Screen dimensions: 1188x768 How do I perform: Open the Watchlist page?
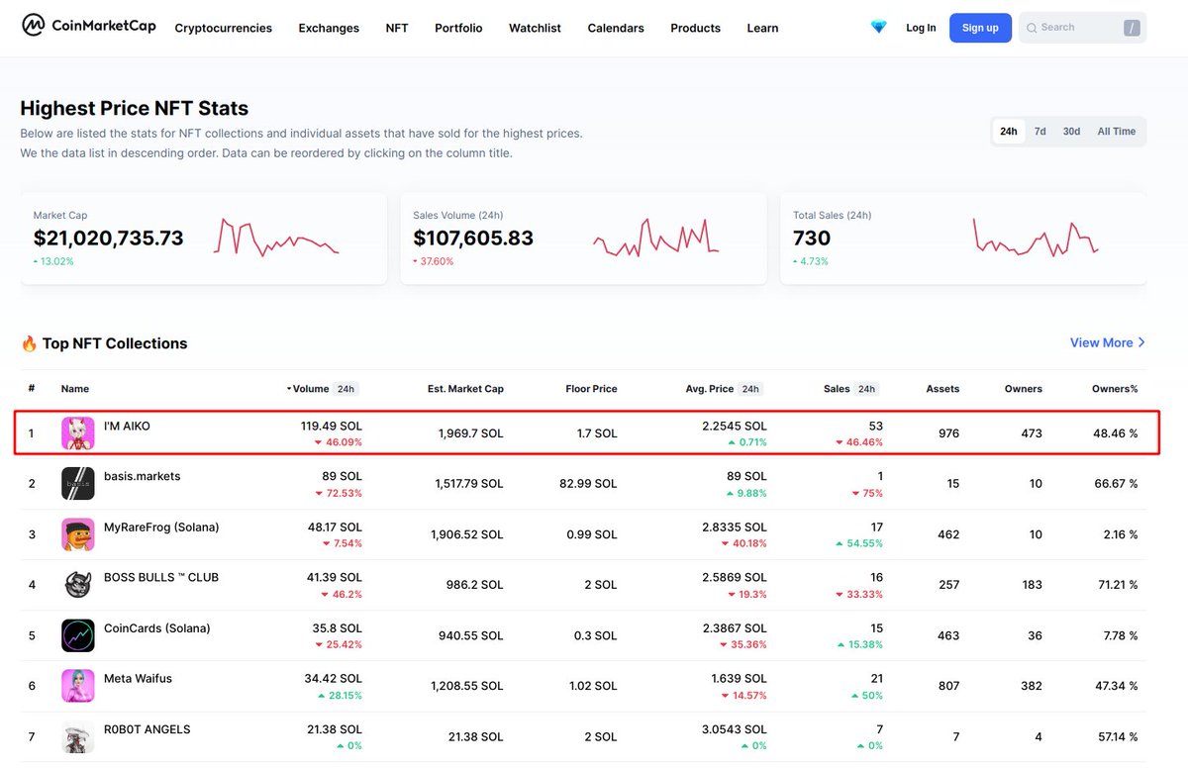click(x=535, y=28)
